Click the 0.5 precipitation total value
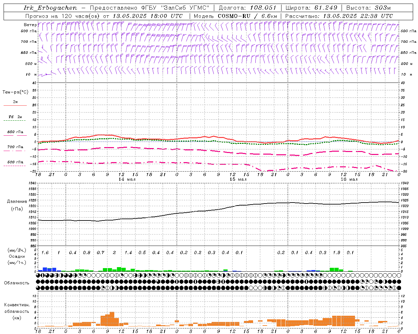Viewport: 418px width, 334px height. pyautogui.click(x=142, y=253)
